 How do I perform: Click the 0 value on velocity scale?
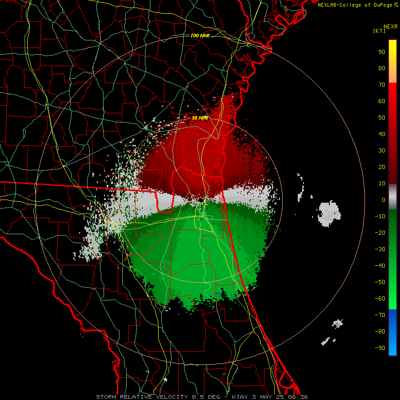(384, 200)
